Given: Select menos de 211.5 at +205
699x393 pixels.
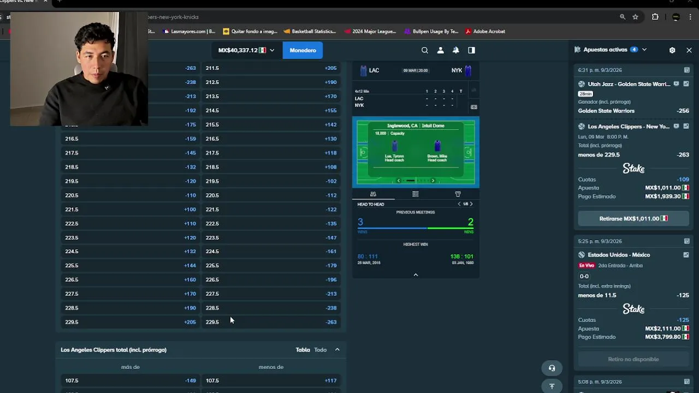Looking at the screenshot, I should 271,68.
